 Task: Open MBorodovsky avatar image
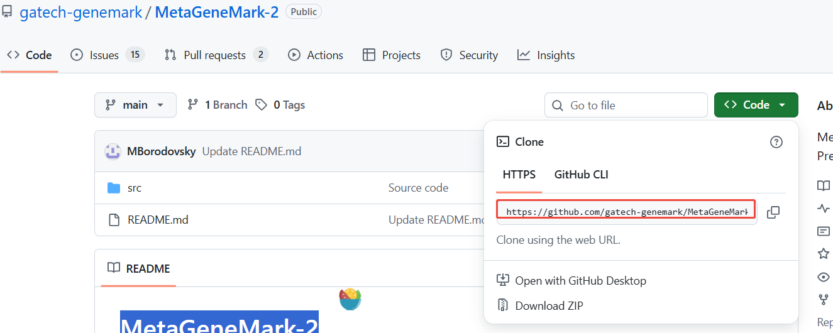coord(113,151)
